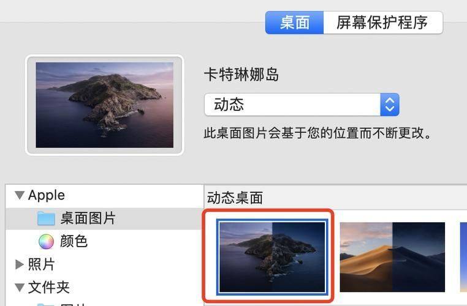
Task: Click the large current desktop preview image
Action: pyautogui.click(x=105, y=105)
